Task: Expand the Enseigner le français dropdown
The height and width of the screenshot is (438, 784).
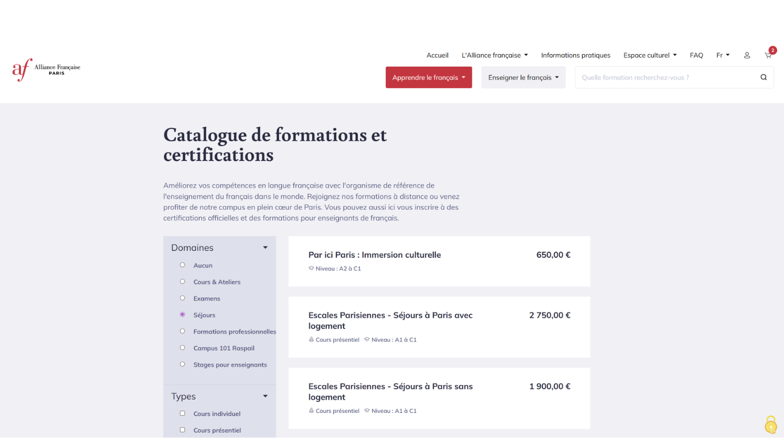Action: [x=523, y=78]
